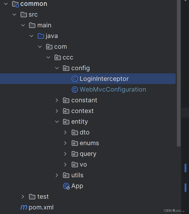The image size is (189, 214).
Task: Click the blue java source root icon
Action: point(41,36)
